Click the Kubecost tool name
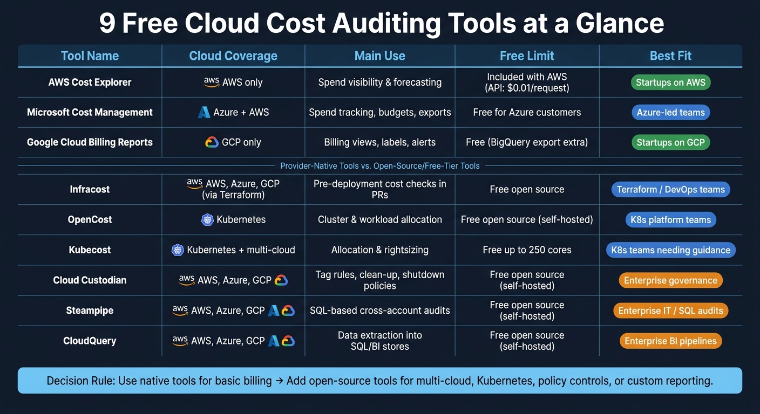 [x=90, y=250]
